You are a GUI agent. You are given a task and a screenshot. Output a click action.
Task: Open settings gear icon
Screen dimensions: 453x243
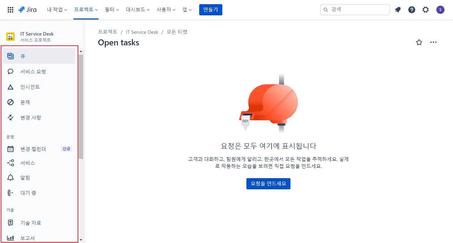[425, 10]
